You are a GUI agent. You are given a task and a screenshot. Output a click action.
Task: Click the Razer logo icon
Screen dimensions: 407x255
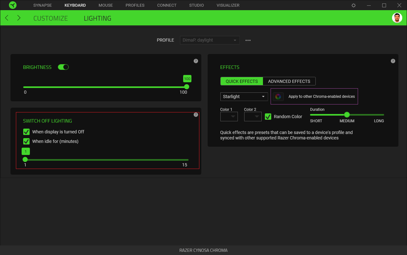[12, 5]
